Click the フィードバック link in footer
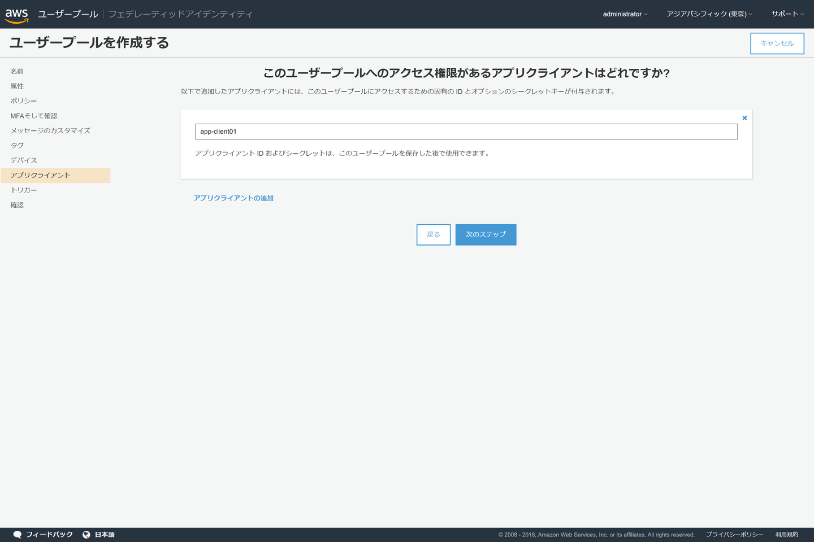The image size is (814, 542). pyautogui.click(x=50, y=535)
